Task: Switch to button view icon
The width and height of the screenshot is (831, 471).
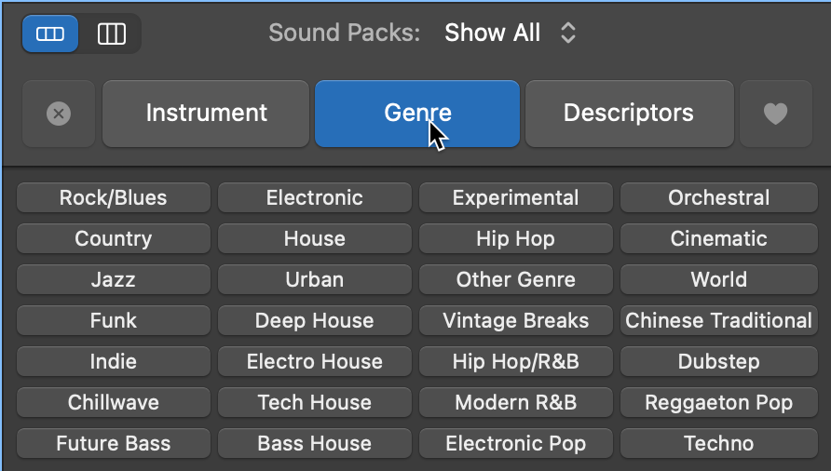Action: (50, 34)
